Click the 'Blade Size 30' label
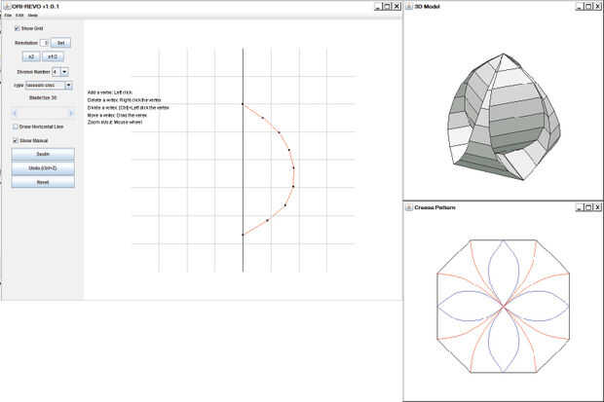Viewport: 604px width, 402px height. pos(43,97)
